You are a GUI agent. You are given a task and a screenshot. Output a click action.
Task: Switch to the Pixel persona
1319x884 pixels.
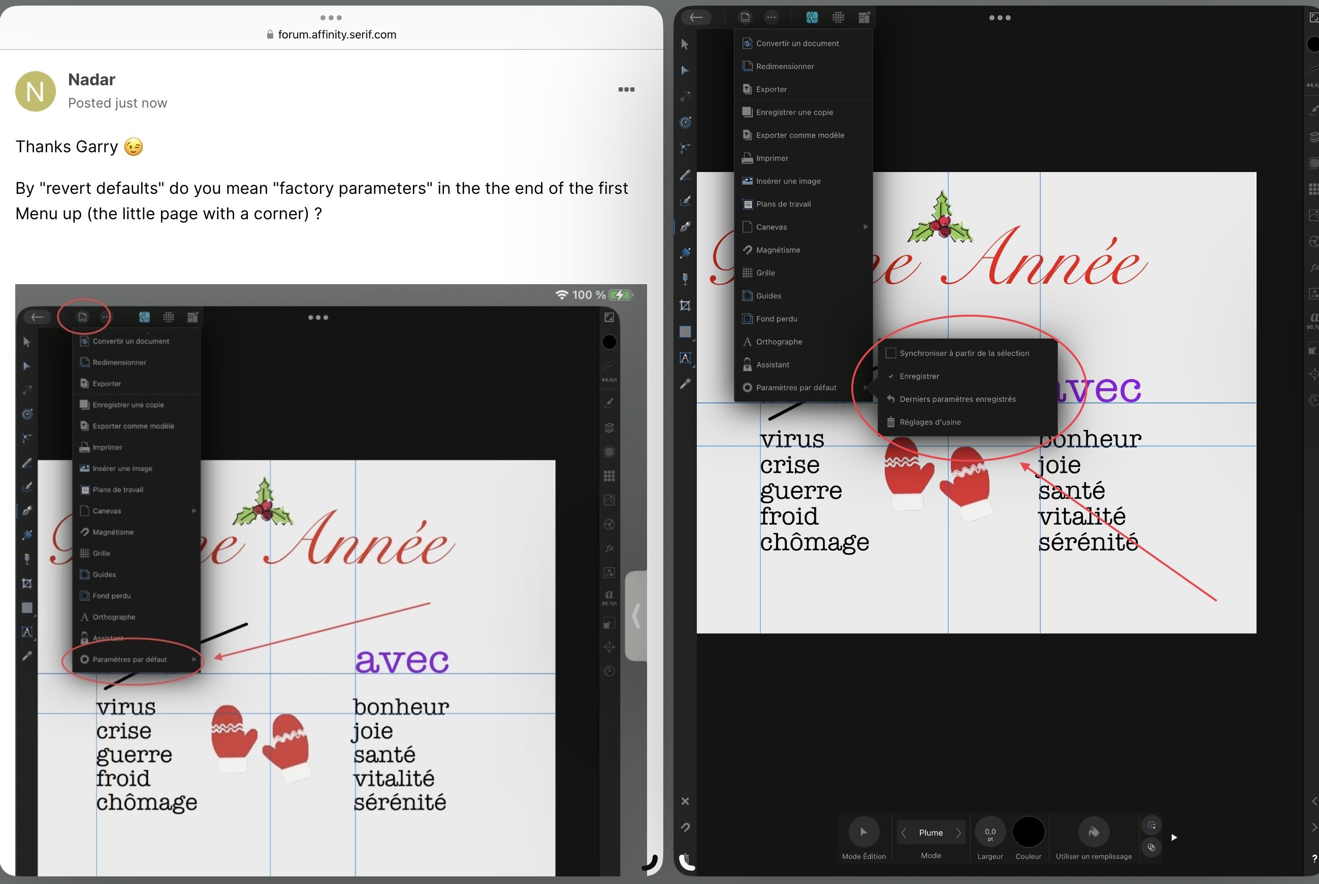click(x=839, y=17)
